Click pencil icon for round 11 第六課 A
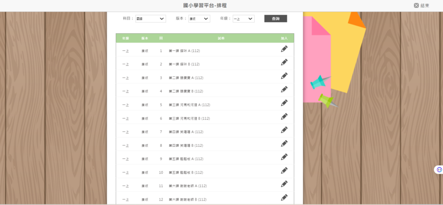The height and width of the screenshot is (205, 443). click(x=284, y=184)
